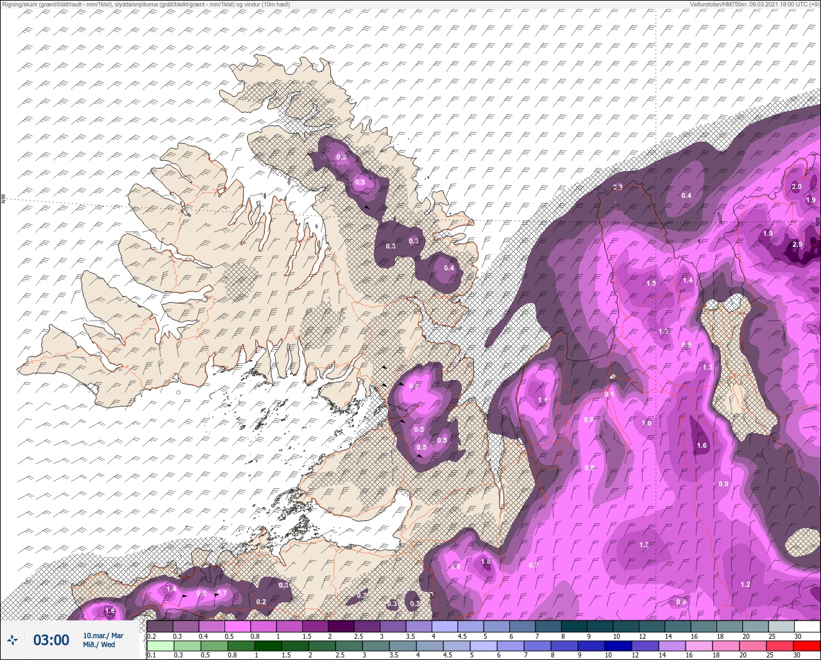Click the bright pink 0.5 swatch in upper legend
The width and height of the screenshot is (821, 660).
(237, 626)
